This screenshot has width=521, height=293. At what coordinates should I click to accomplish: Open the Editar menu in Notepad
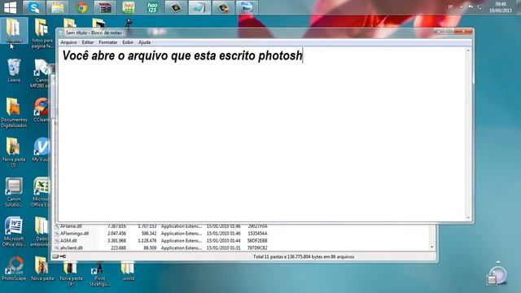pyautogui.click(x=88, y=42)
